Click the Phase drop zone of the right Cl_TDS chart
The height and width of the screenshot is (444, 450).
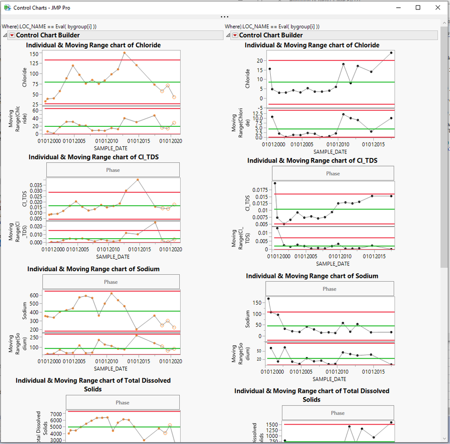(333, 173)
